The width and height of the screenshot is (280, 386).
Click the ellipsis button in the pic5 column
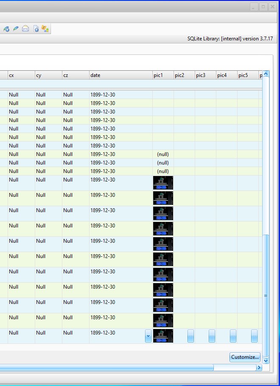tap(254, 336)
